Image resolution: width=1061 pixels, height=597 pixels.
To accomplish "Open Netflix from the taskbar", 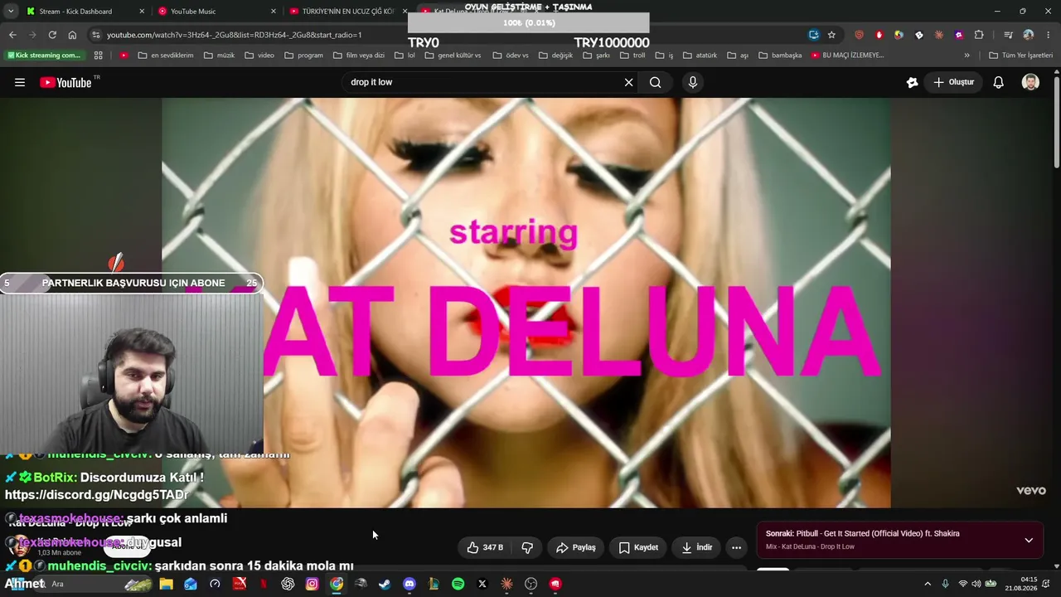I will (x=264, y=584).
